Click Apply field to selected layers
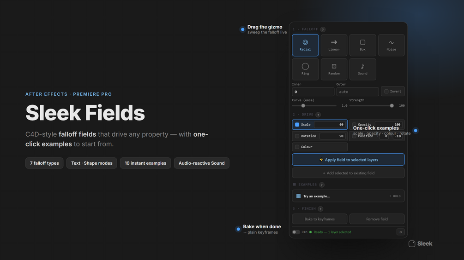The width and height of the screenshot is (464, 260). [348, 160]
